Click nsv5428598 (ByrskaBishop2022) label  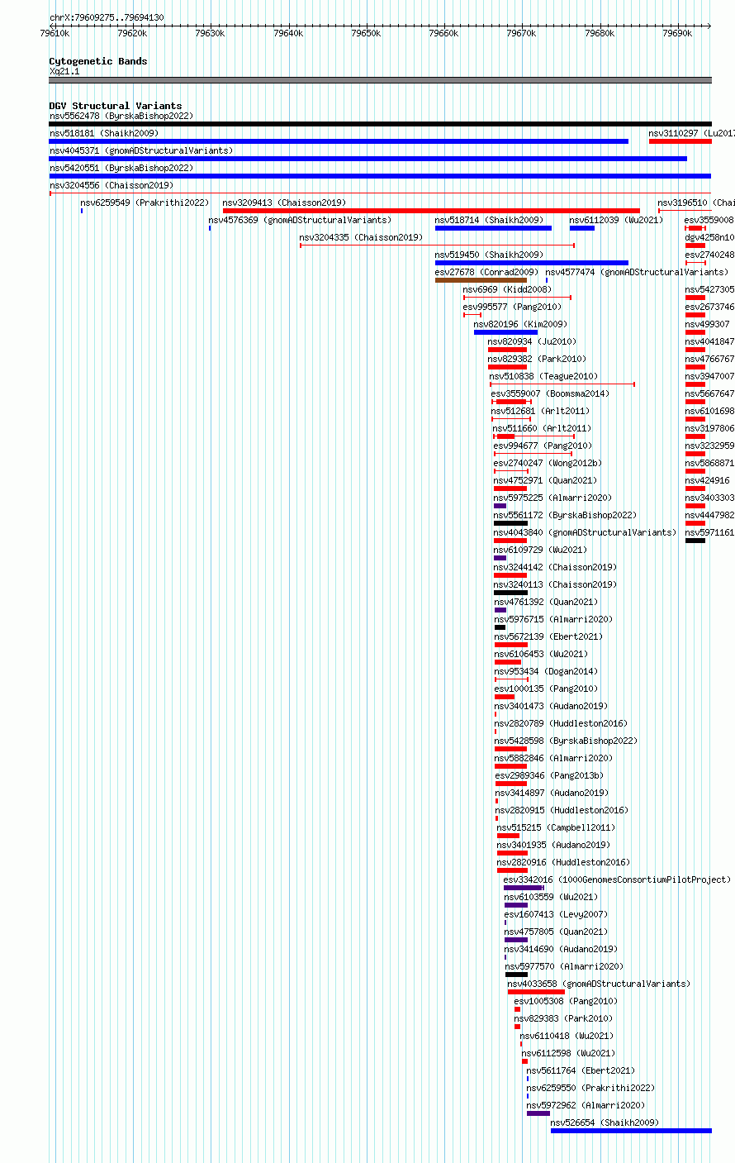(x=567, y=741)
